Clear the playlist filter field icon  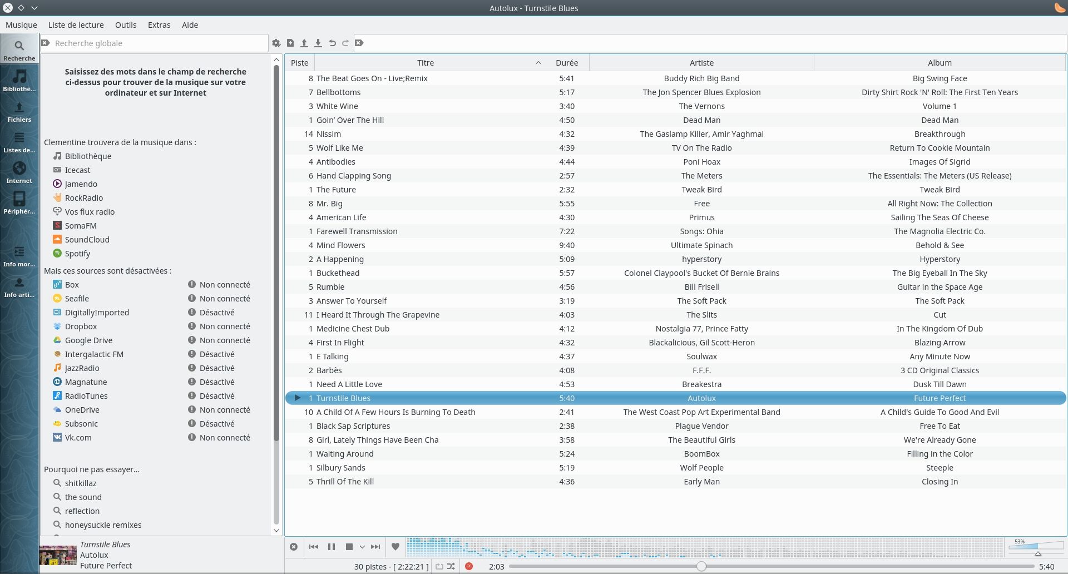pos(359,43)
